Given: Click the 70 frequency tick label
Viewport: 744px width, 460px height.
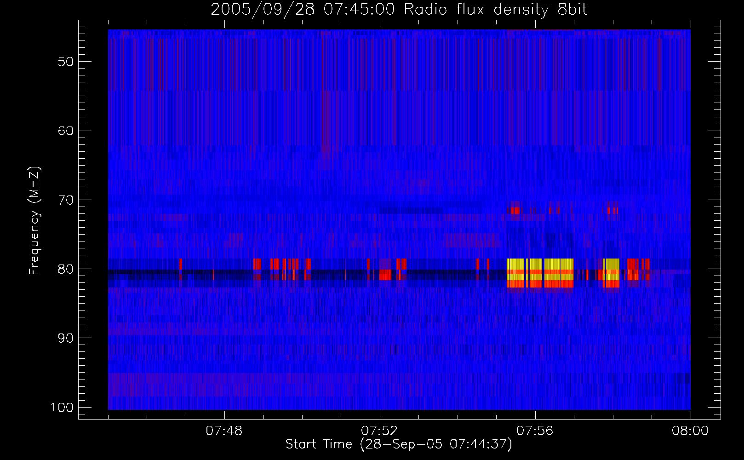Looking at the screenshot, I should pos(66,200).
